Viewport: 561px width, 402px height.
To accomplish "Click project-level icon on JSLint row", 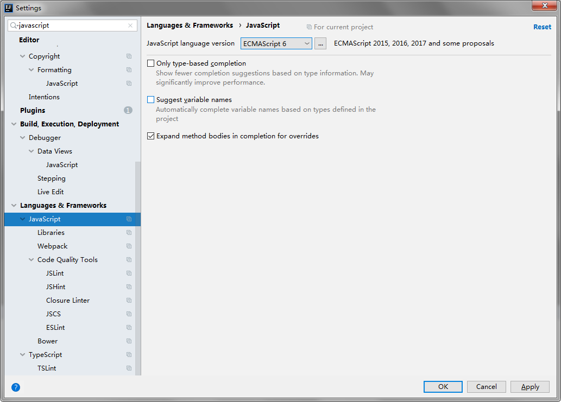I will click(x=129, y=273).
